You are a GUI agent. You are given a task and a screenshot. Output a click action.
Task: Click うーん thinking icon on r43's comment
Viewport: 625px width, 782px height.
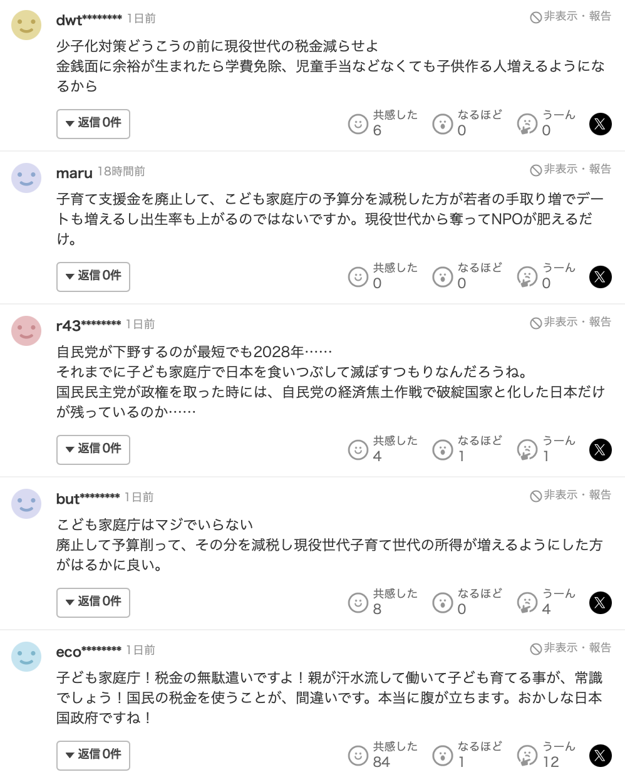pos(527,450)
